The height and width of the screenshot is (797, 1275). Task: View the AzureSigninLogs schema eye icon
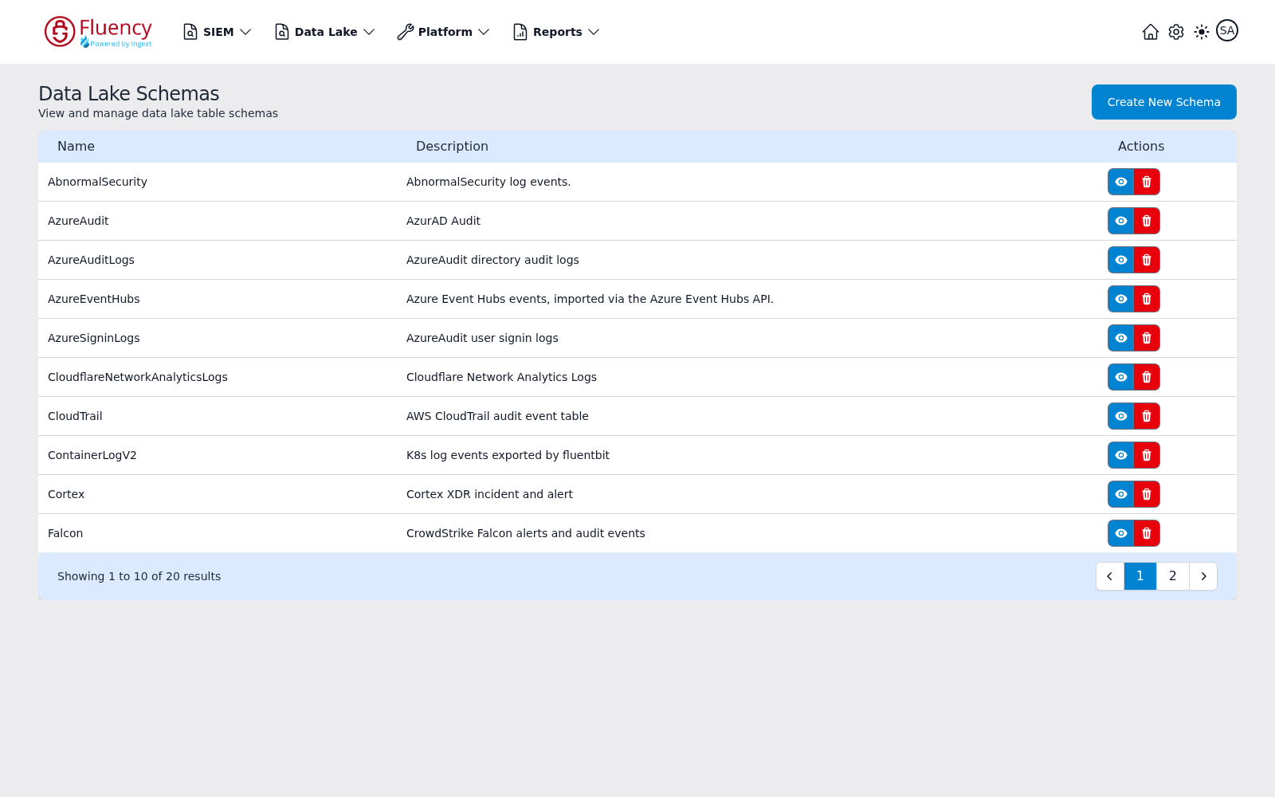click(x=1121, y=338)
